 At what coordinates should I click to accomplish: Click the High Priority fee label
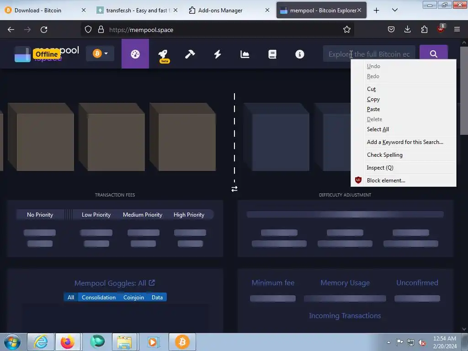click(189, 215)
